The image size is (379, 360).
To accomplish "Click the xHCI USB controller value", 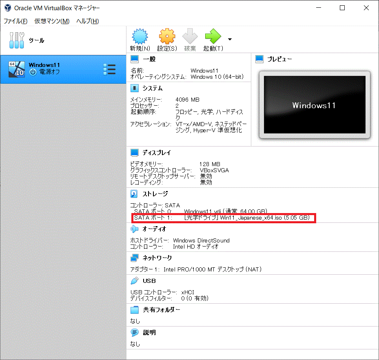I will pyautogui.click(x=188, y=292).
